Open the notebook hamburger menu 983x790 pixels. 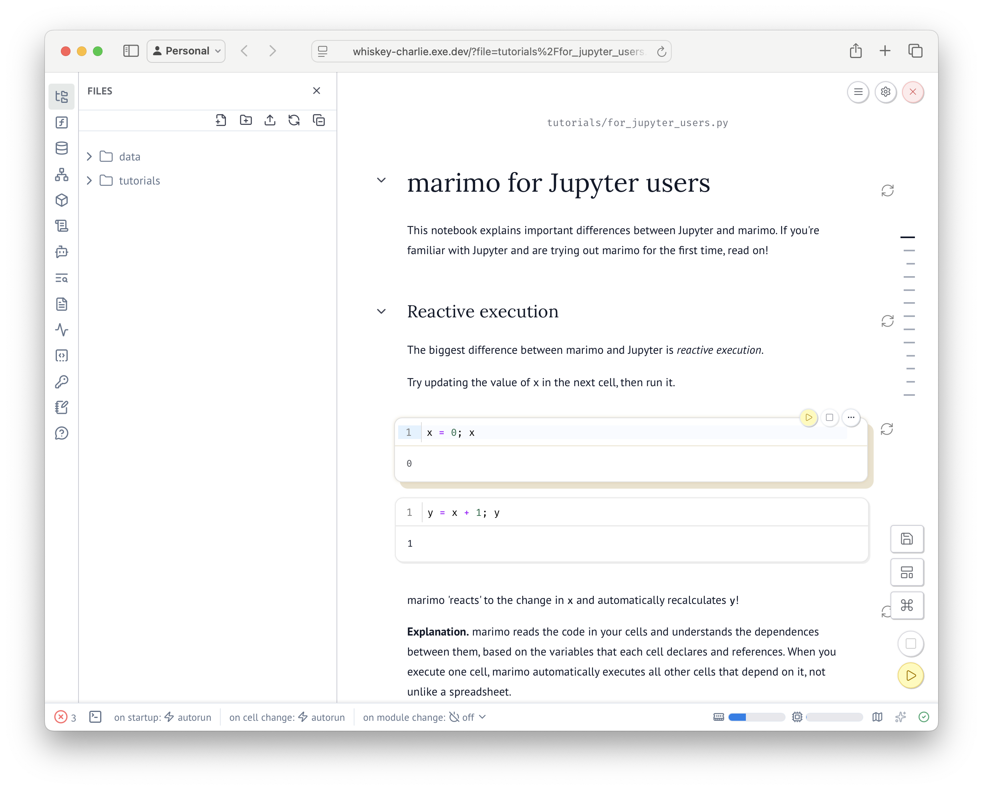pyautogui.click(x=858, y=92)
